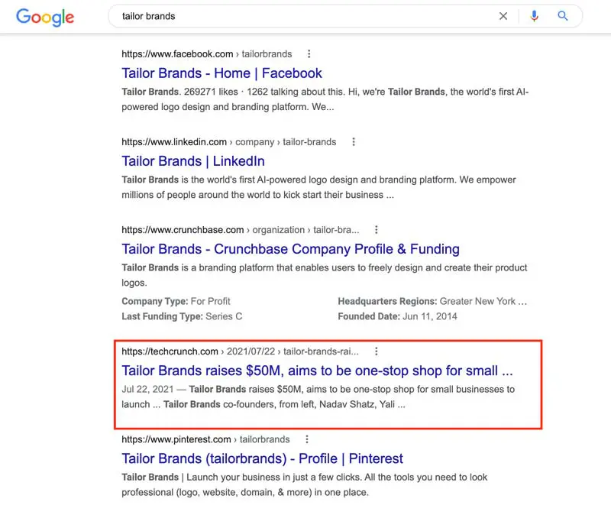Click the facebook.com URL breadcrumb
Image resolution: width=611 pixels, height=518 pixels.
(177, 54)
